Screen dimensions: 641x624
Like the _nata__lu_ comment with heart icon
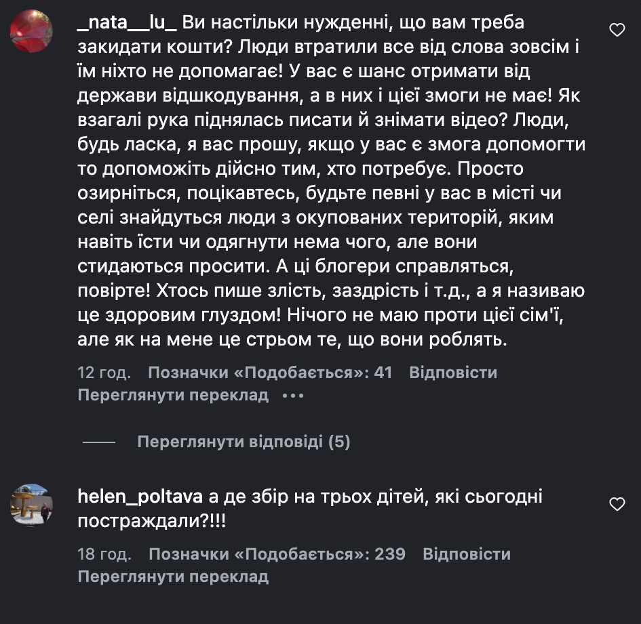coord(617,30)
